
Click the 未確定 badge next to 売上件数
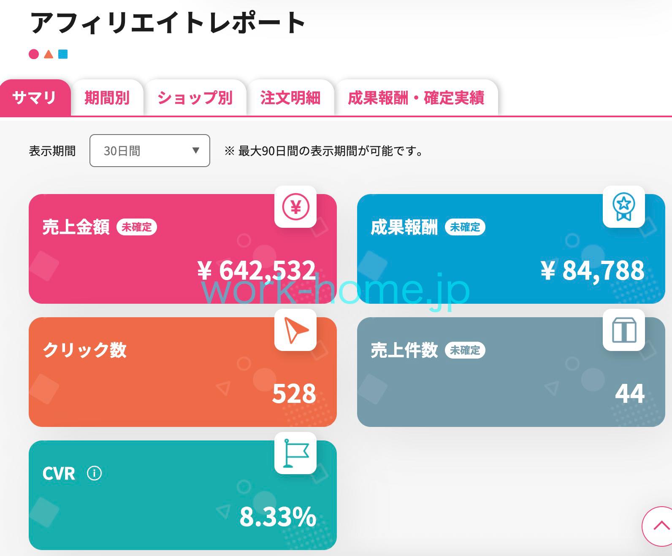coord(465,350)
